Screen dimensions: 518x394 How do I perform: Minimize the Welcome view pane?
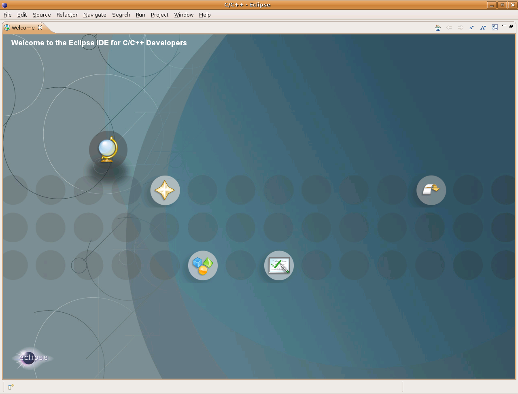pyautogui.click(x=504, y=26)
